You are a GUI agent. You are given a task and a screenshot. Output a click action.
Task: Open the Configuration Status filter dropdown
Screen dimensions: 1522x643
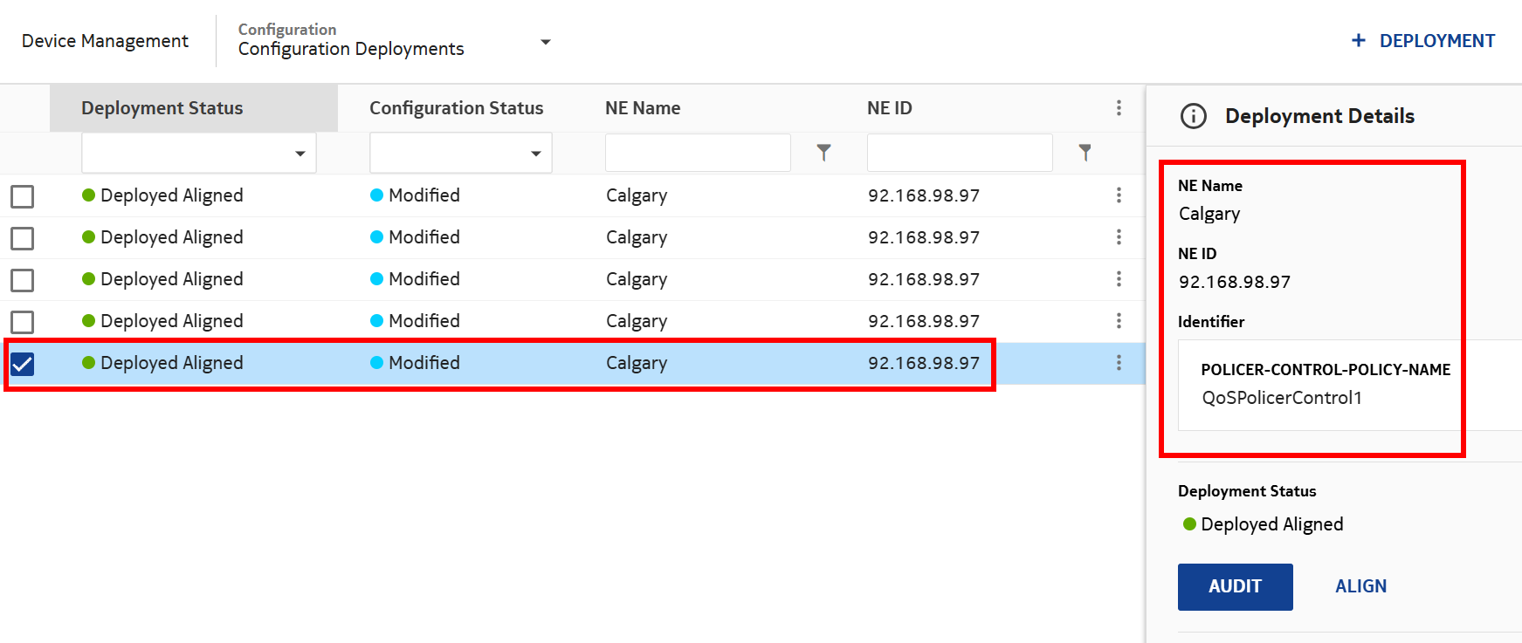pos(460,154)
